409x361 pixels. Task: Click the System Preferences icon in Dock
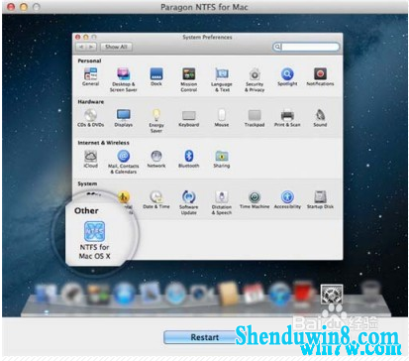pos(332,294)
